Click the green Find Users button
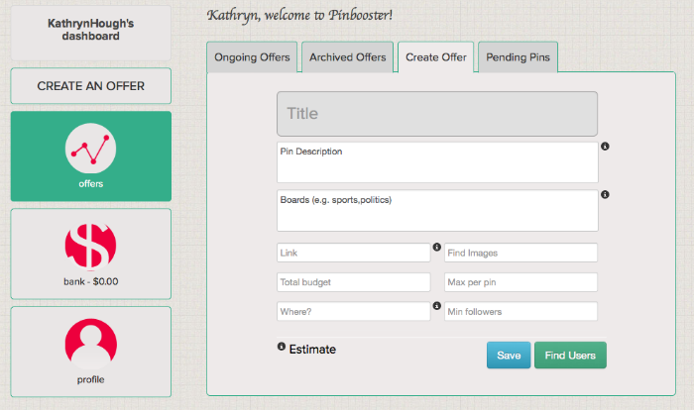Screen dimensions: 694x410 (x=570, y=356)
